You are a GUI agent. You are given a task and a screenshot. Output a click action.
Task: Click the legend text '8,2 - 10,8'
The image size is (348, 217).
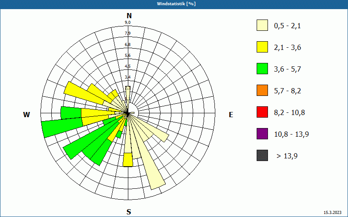(289, 113)
